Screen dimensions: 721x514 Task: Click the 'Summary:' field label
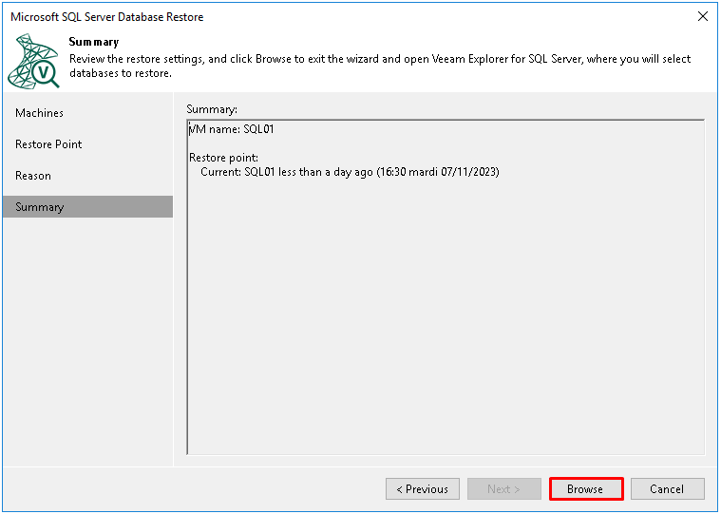(x=212, y=109)
